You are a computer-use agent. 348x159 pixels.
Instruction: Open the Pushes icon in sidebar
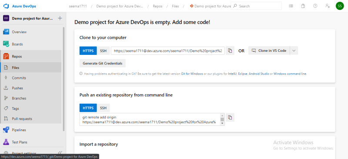click(6, 88)
